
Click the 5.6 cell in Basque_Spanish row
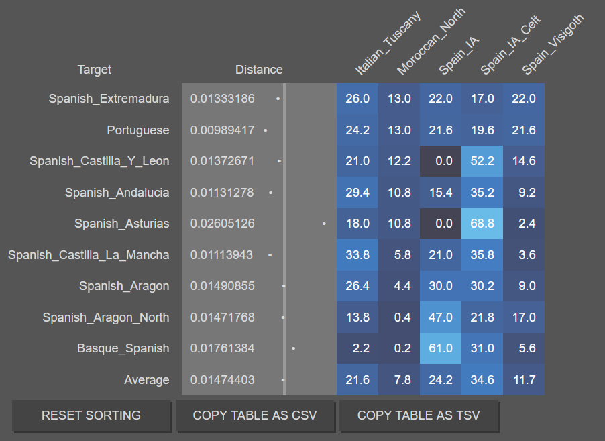click(524, 348)
